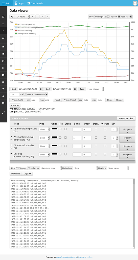Toggle the legend checkbox
This screenshot has width=138, height=260.
coord(119,17)
